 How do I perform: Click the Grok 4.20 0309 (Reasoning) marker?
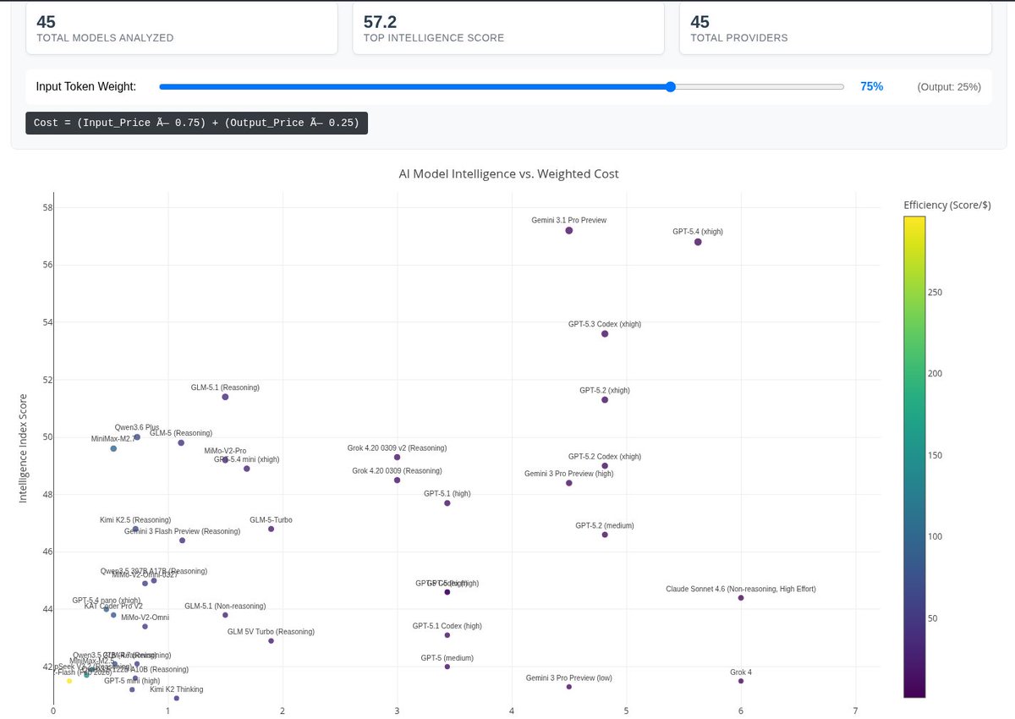398,480
